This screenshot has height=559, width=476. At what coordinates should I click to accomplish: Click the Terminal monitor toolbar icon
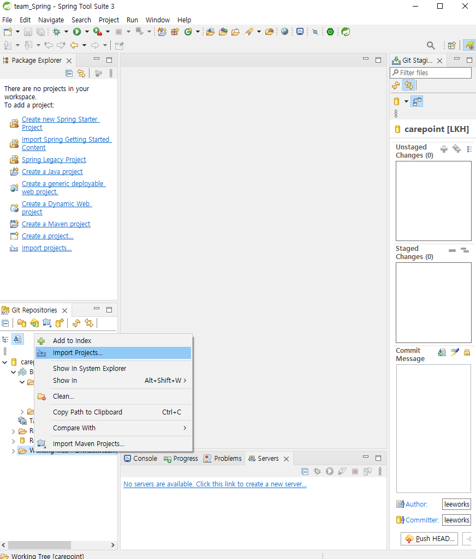coord(300,32)
